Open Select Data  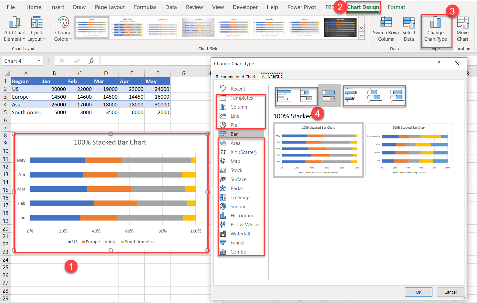[x=409, y=29]
